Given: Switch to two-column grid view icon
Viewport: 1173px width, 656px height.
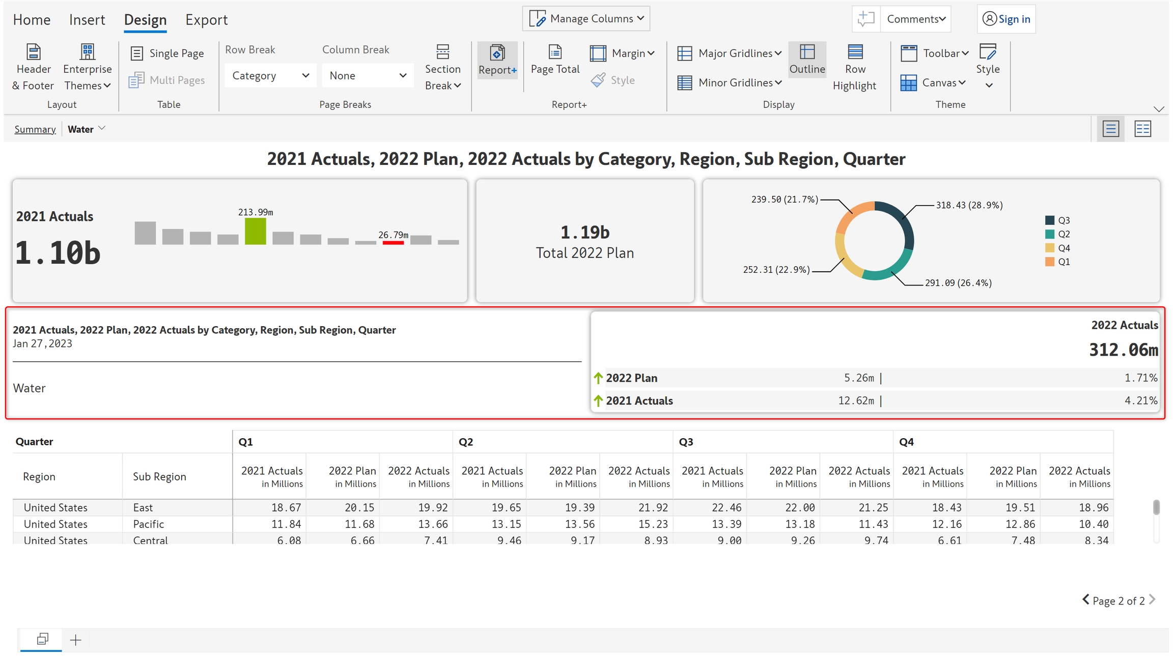Looking at the screenshot, I should [1142, 129].
